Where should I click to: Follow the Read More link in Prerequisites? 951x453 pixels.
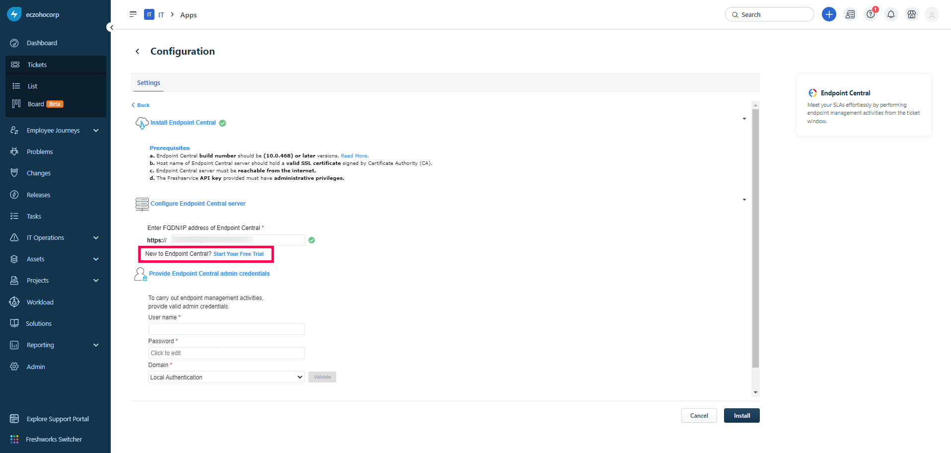click(355, 155)
